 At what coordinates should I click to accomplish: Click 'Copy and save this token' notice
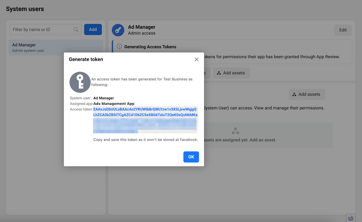pyautogui.click(x=146, y=140)
